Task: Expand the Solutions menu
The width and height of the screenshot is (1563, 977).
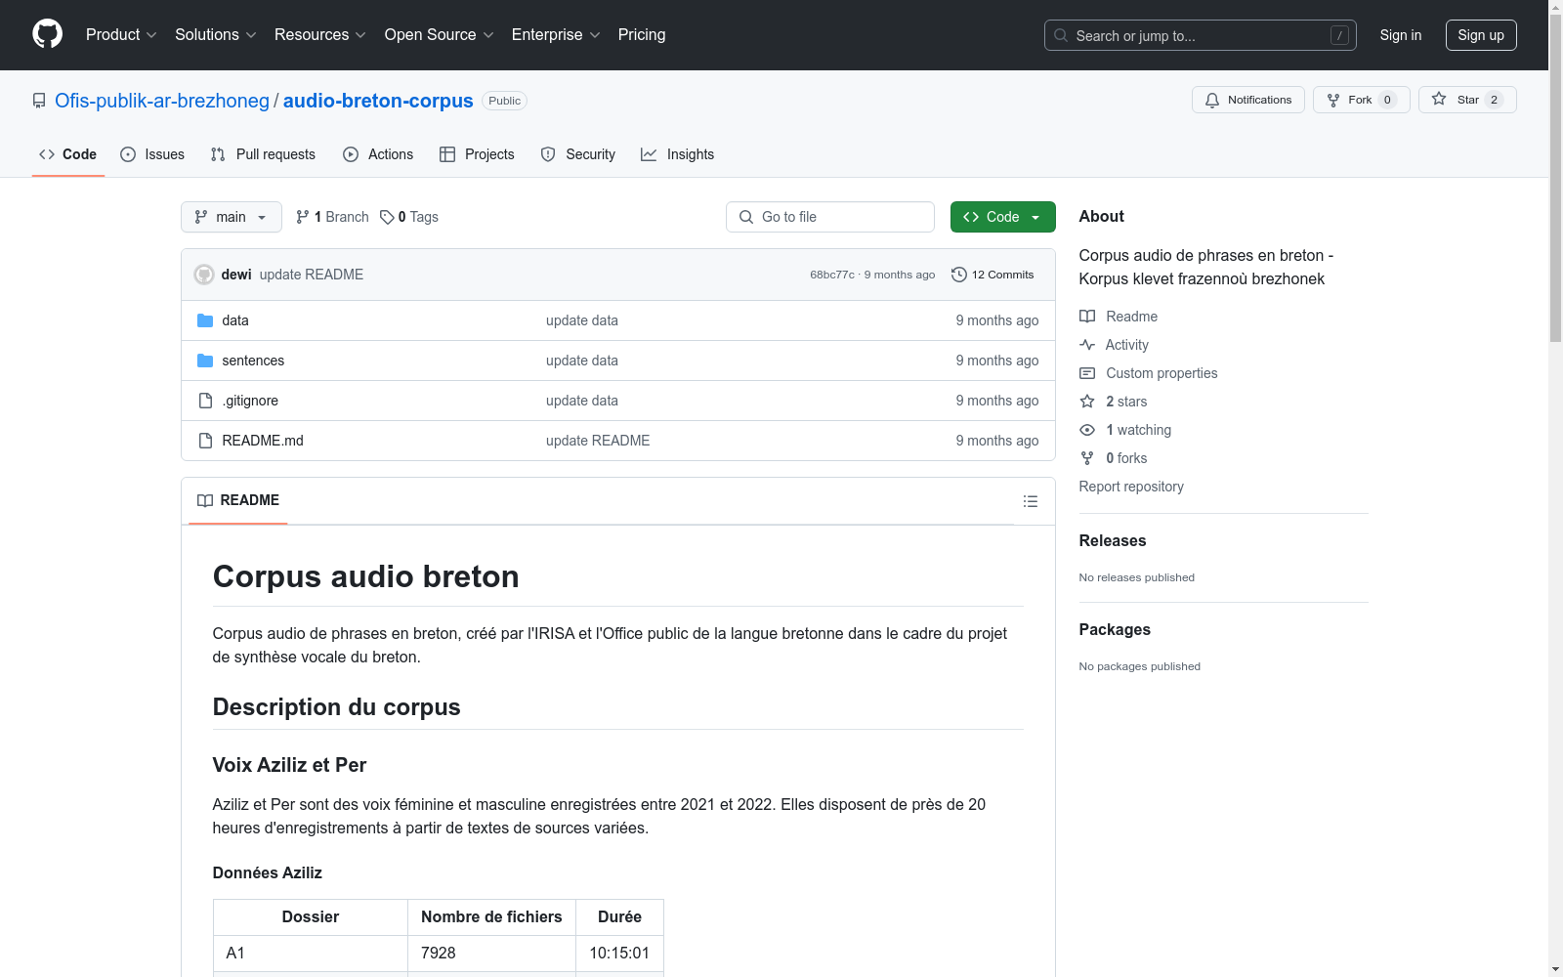Action: [216, 34]
